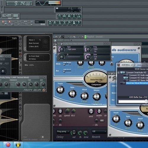Click the magnet snap icon in Playlist
The width and height of the screenshot is (148, 148).
click(x=56, y=37)
